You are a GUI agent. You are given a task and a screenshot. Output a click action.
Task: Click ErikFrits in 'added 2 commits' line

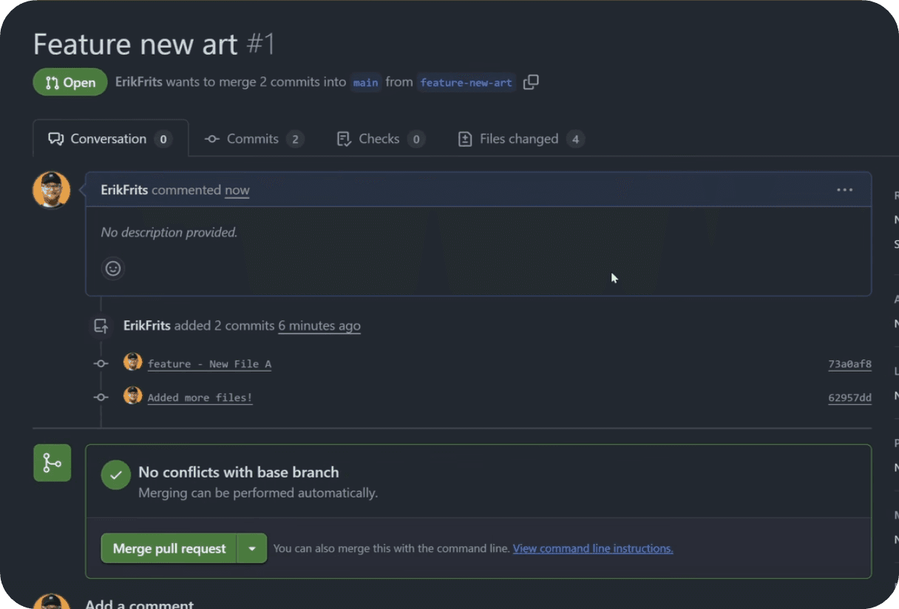[x=147, y=326]
